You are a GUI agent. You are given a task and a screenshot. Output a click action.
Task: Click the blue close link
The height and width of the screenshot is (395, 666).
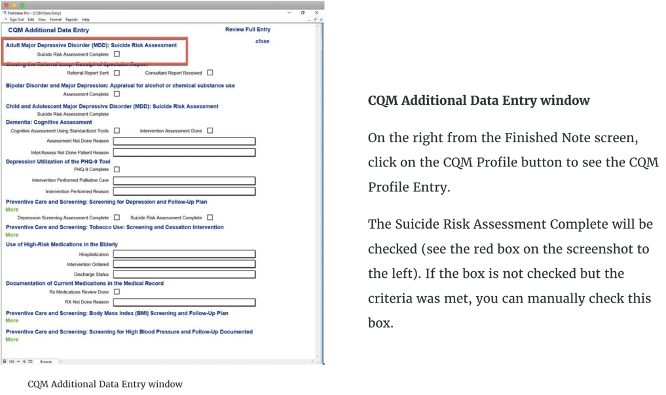pyautogui.click(x=262, y=41)
